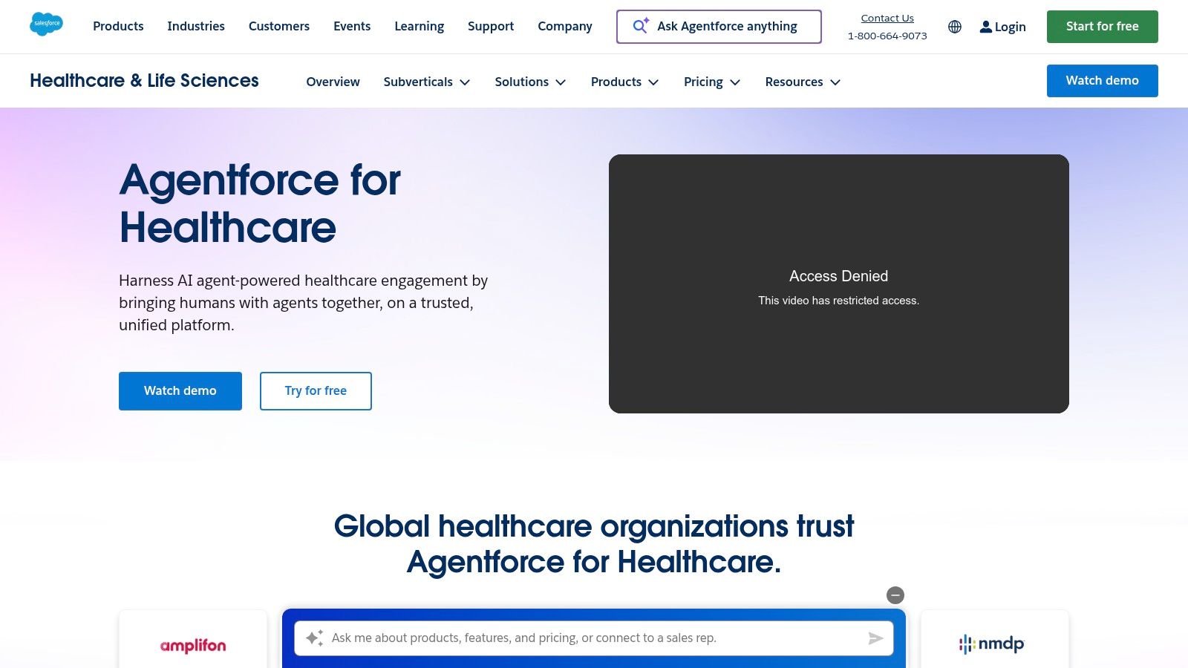
Task: Expand the Pricing dropdown
Action: 711,82
